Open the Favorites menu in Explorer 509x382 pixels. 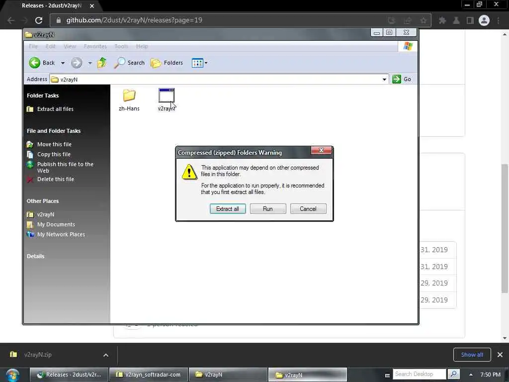pos(95,46)
